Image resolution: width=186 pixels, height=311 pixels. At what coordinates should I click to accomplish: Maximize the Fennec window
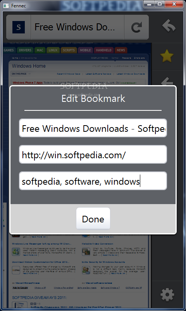click(160, 4)
